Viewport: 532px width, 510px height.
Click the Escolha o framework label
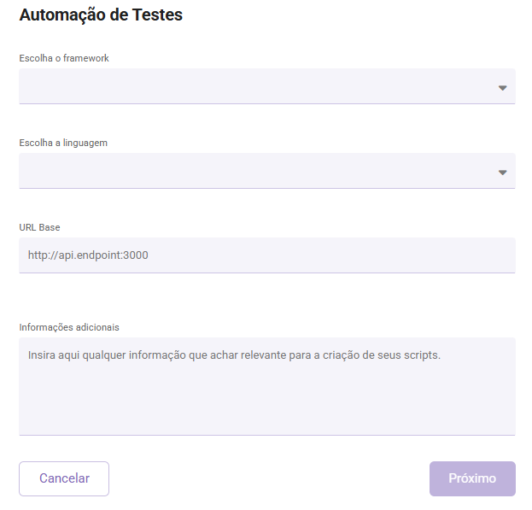click(64, 58)
